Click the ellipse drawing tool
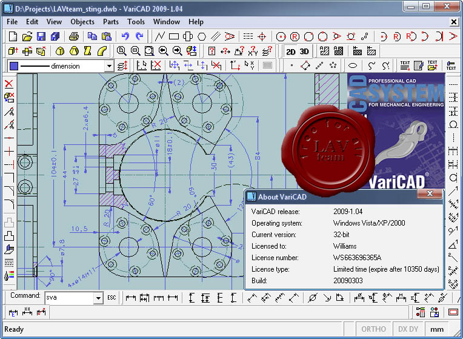The width and height of the screenshot is (463, 339). pyautogui.click(x=353, y=65)
